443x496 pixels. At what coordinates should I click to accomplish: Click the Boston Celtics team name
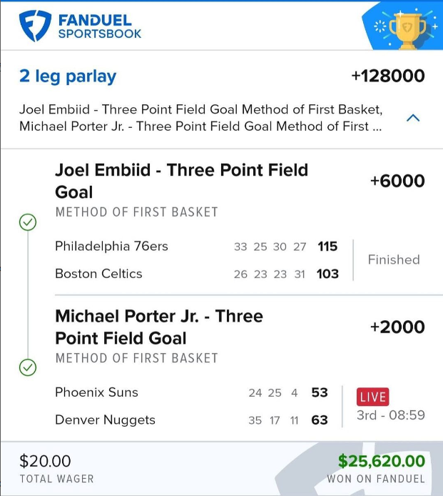pos(98,274)
